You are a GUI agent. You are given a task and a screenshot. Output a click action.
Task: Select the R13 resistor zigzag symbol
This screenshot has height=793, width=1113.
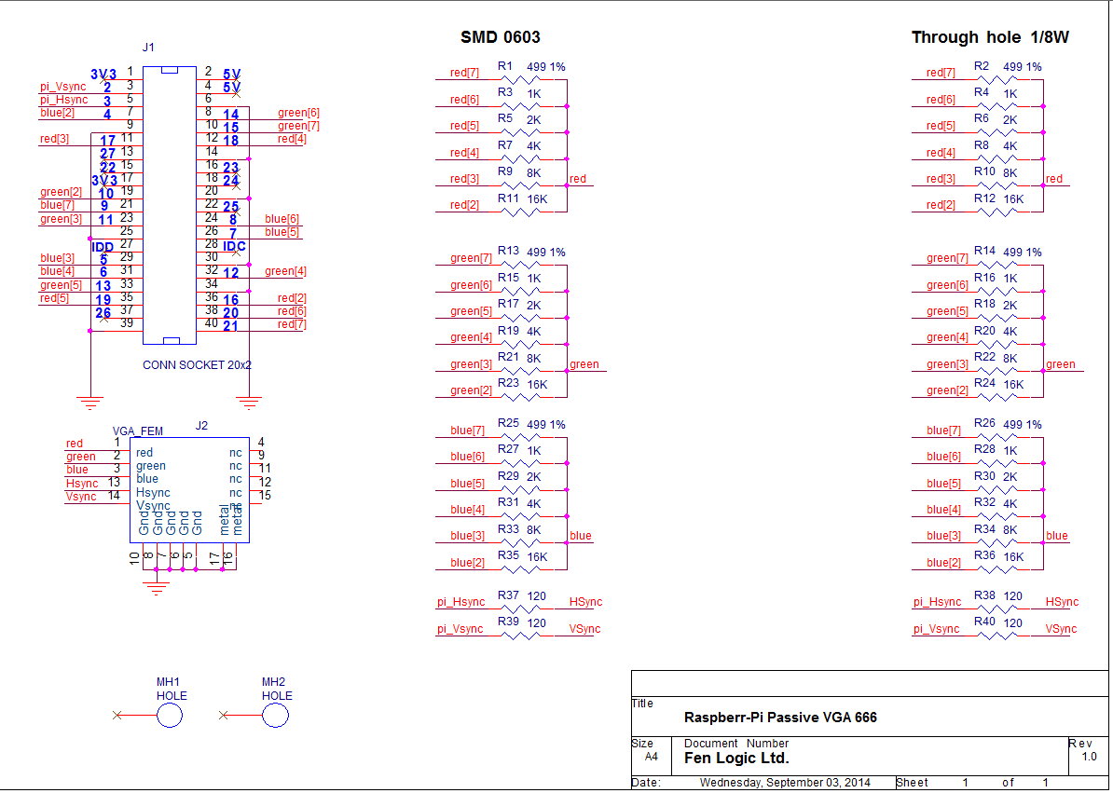coord(520,265)
